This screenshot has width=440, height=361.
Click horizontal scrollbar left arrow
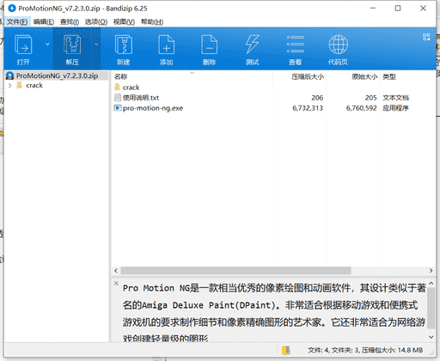pyautogui.click(x=116, y=270)
